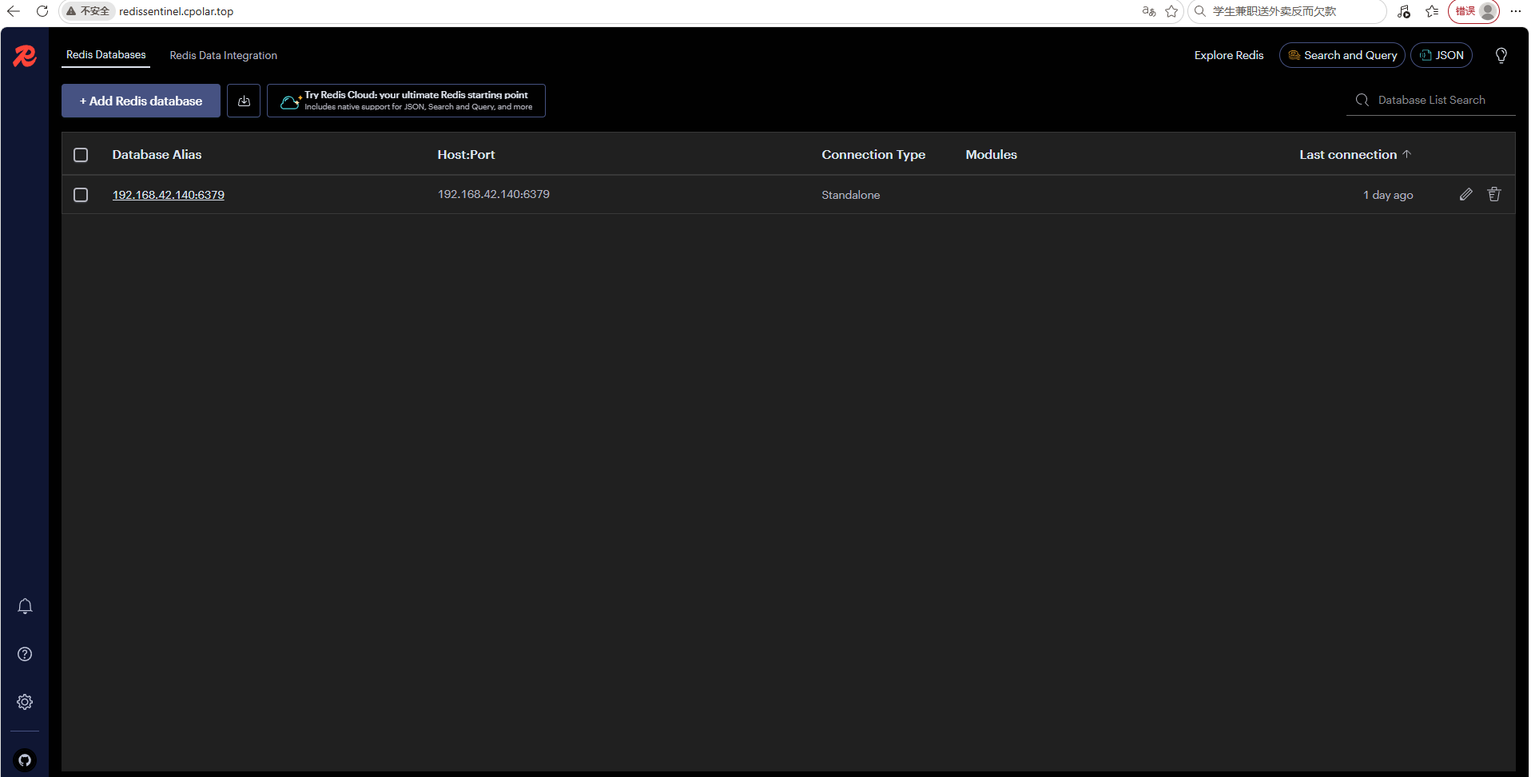Click the Modules column header
Viewport: 1531px width, 777px height.
point(991,155)
